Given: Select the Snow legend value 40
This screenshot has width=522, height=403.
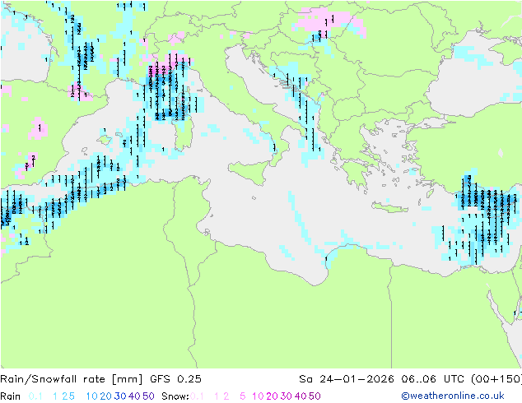Looking at the screenshot, I should (301, 396).
